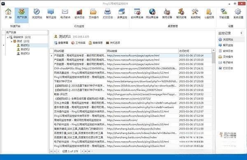This screenshot has height=160, width=247.
Task: Sort by 网站标题 column header
Action: click(x=80, y=51)
